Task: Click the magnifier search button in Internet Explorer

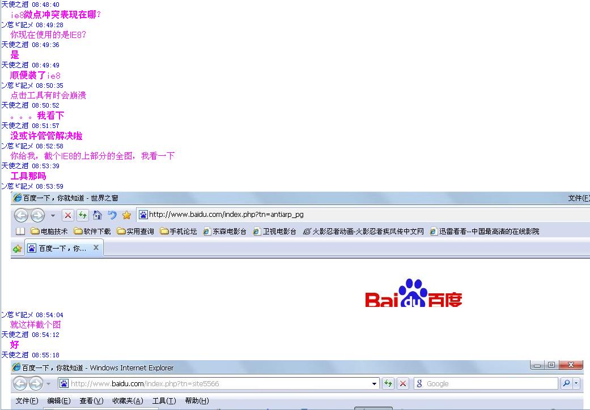Action: pos(566,384)
